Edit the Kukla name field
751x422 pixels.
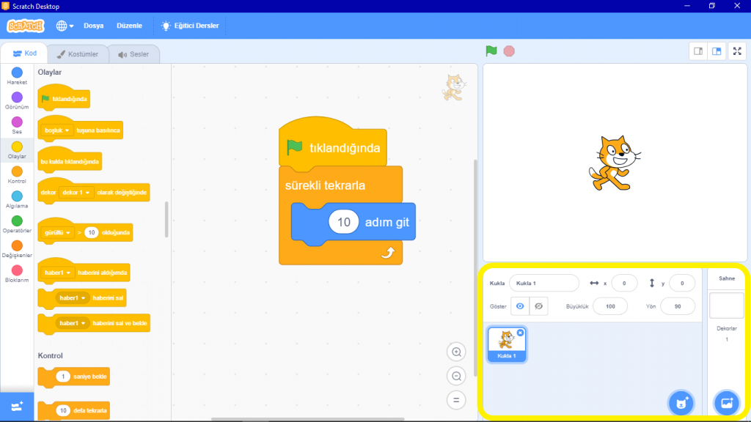pyautogui.click(x=544, y=284)
